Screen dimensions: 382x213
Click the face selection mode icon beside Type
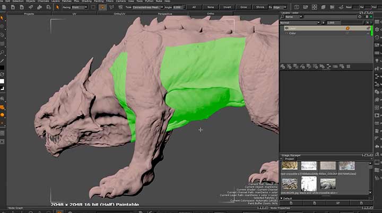[120, 7]
